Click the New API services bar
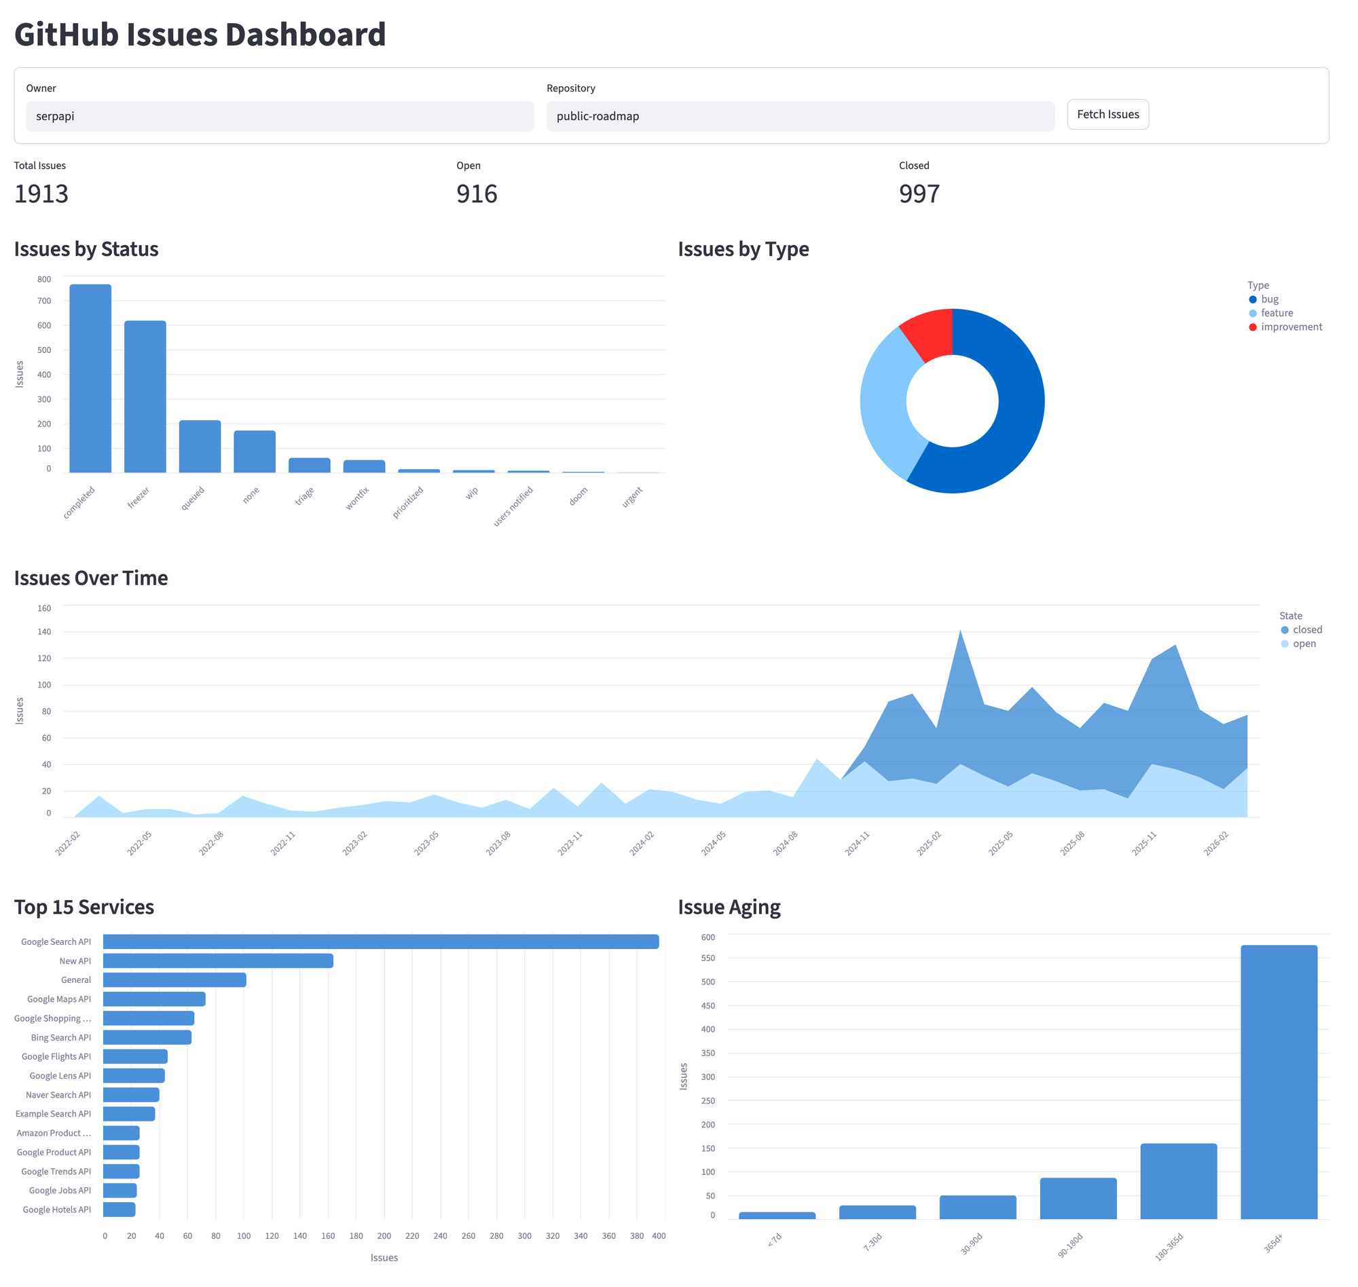1358x1287 pixels. click(217, 960)
